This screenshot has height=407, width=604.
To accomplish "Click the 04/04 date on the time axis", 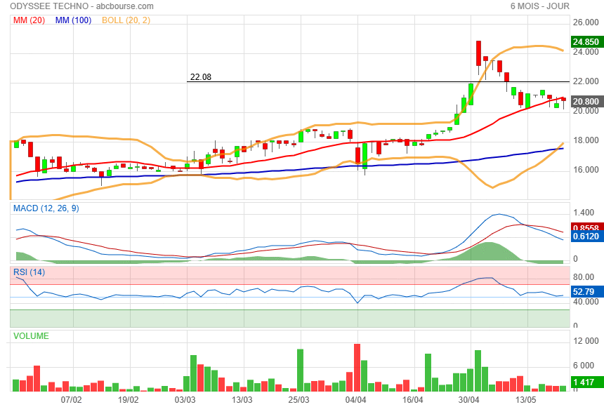I will pyautogui.click(x=356, y=400).
